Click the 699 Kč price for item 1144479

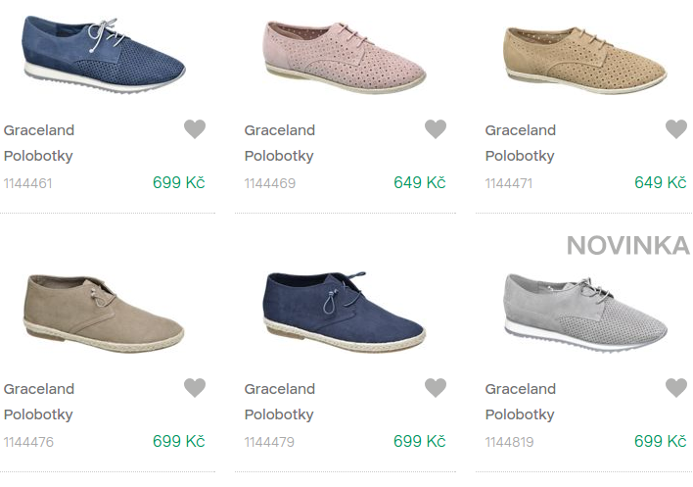click(420, 441)
